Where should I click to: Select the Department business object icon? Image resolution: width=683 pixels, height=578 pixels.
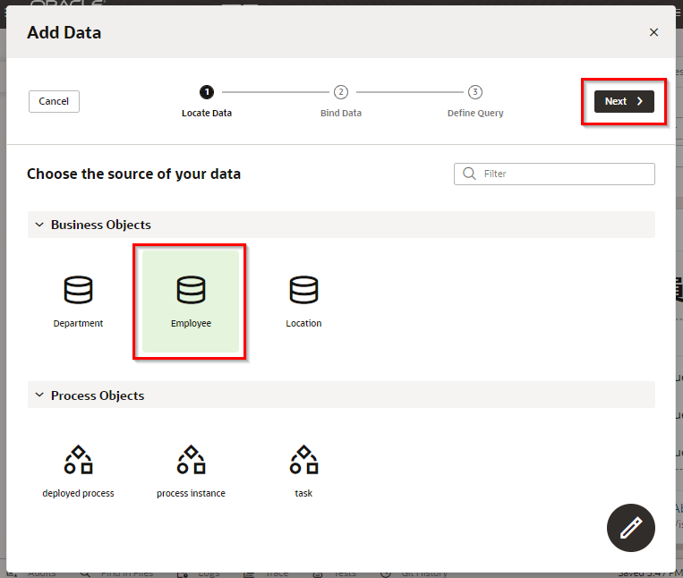pos(78,291)
